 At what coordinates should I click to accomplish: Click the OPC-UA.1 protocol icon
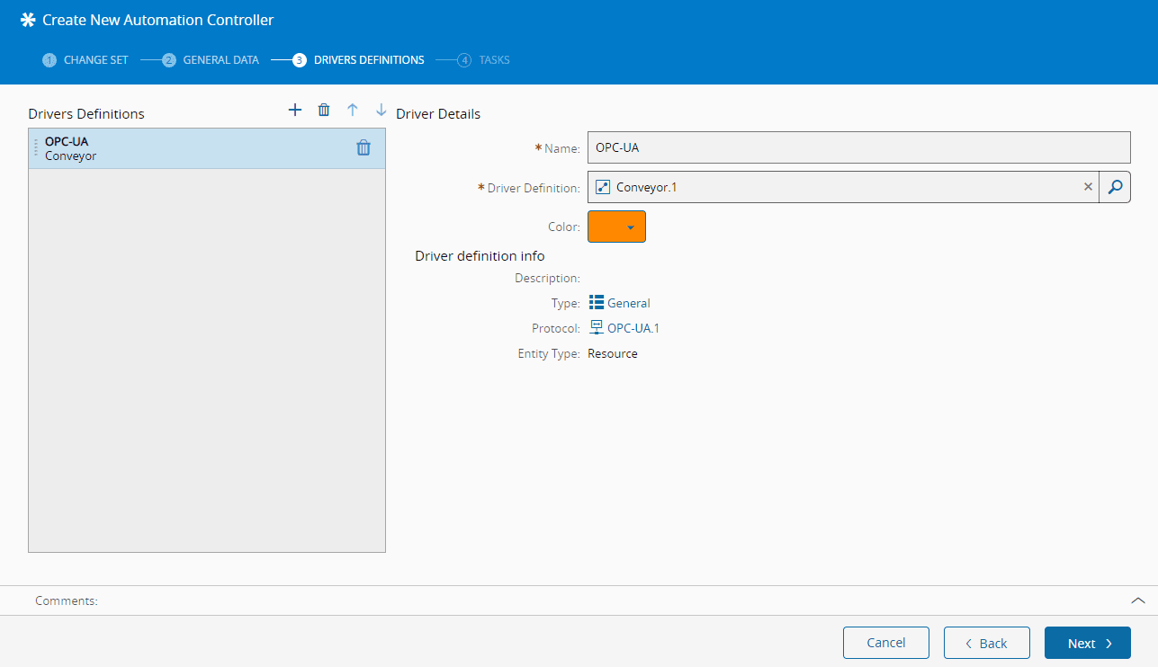596,328
